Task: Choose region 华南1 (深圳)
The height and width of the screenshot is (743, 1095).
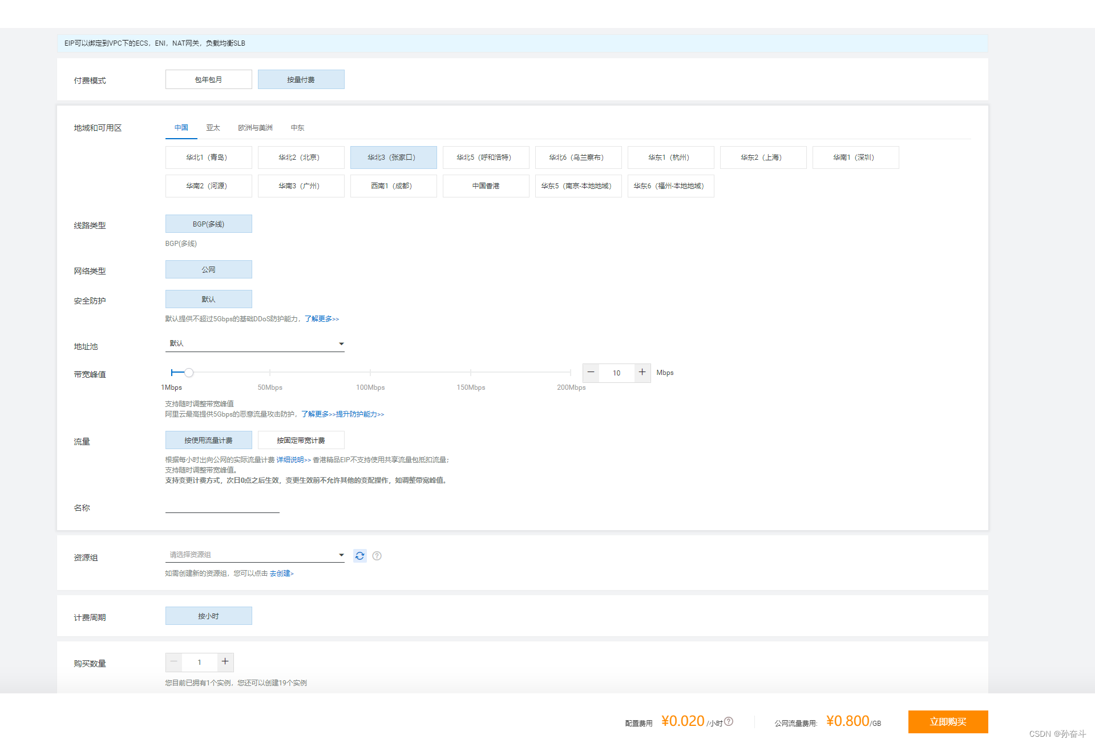Action: pyautogui.click(x=856, y=158)
